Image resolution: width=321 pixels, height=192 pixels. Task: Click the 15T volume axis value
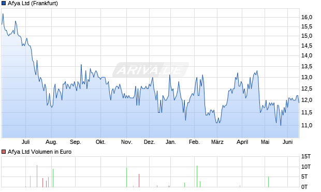point(306,157)
